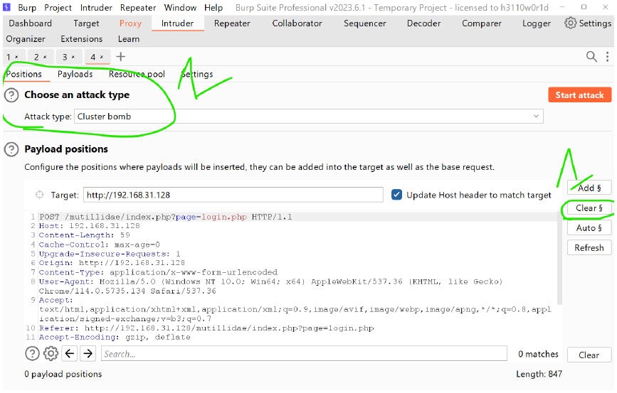Close Intruder tab 2 using its x
The height and width of the screenshot is (393, 617).
point(45,58)
